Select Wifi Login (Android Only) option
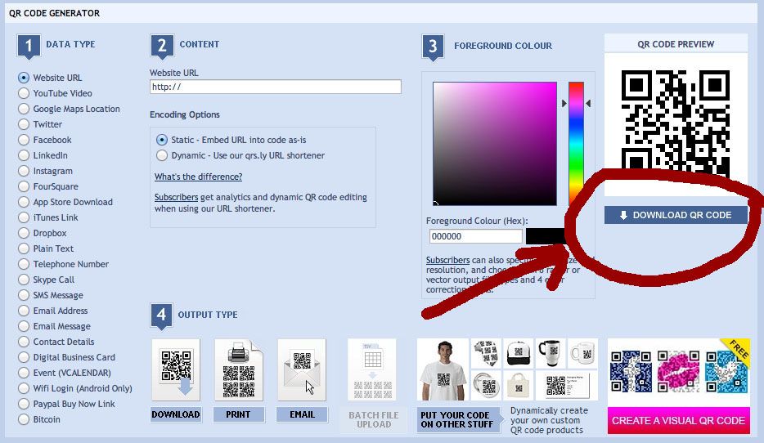The image size is (764, 443). 24,388
